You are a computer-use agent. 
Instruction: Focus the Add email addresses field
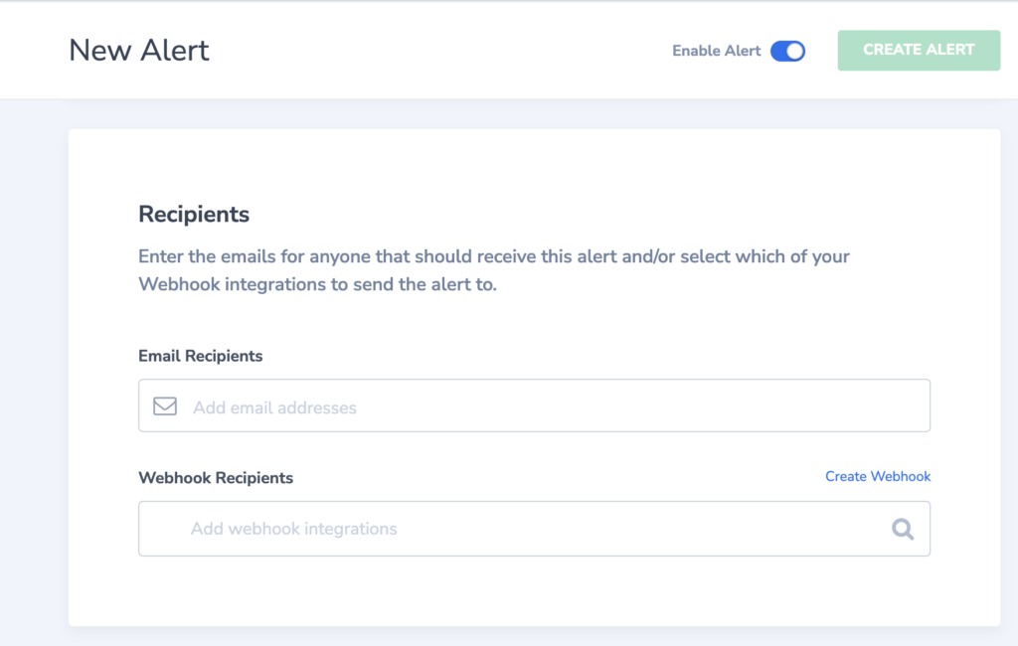coord(534,405)
